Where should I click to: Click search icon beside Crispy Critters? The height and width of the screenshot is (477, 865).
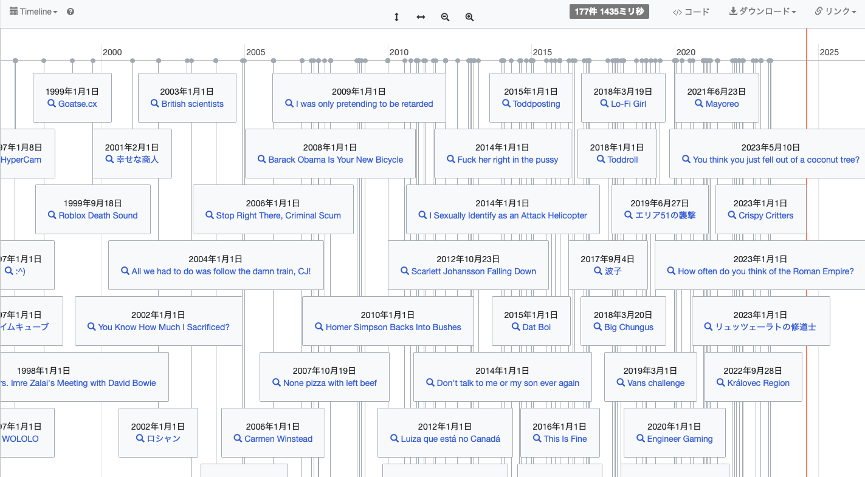pyautogui.click(x=732, y=215)
